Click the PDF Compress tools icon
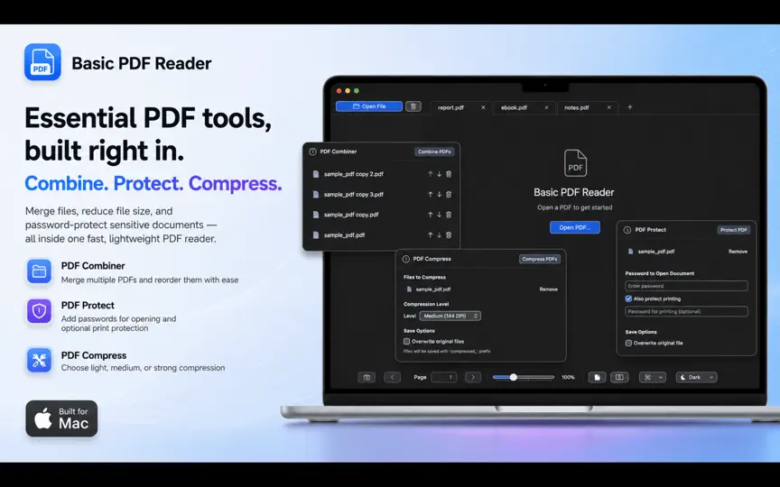The width and height of the screenshot is (780, 487). pos(40,360)
